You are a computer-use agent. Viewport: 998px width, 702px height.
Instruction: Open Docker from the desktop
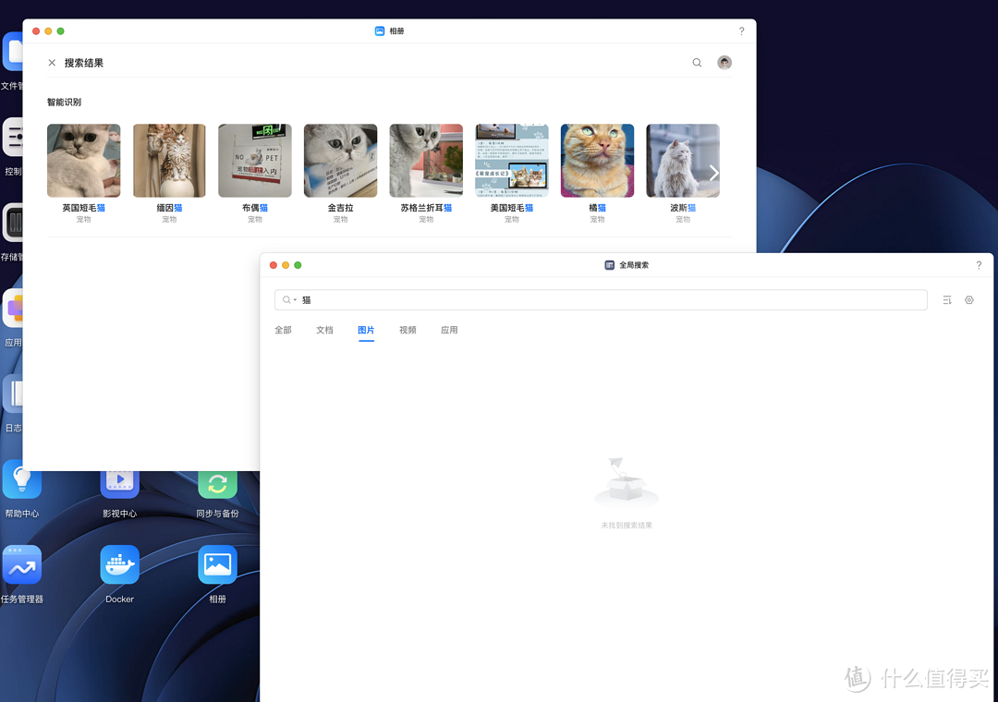(x=119, y=564)
